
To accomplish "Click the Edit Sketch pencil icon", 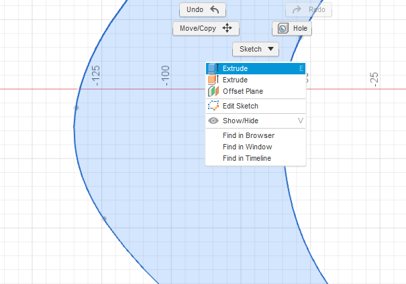I will point(213,106).
